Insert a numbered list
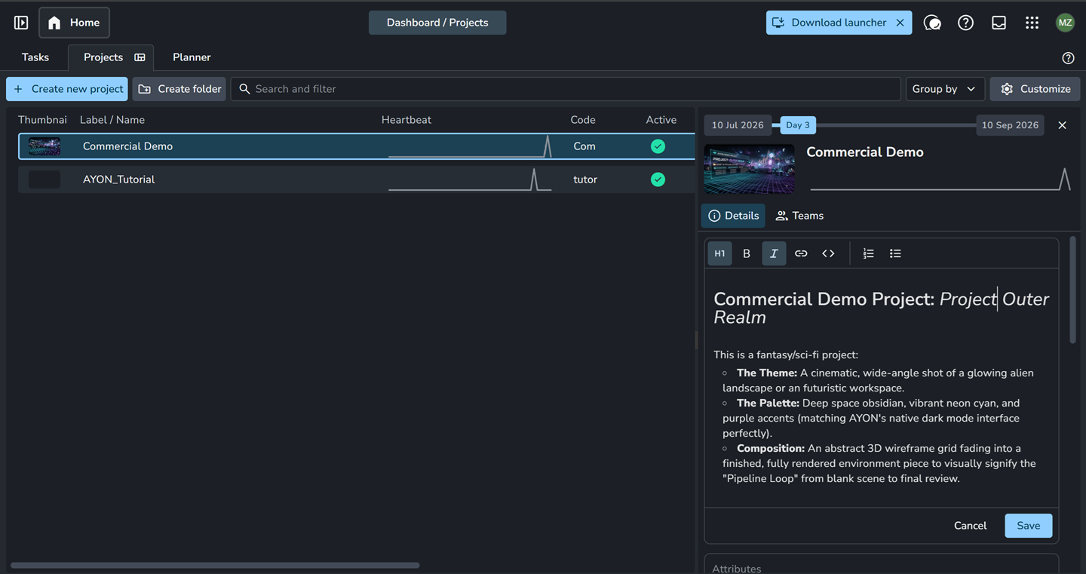Image resolution: width=1086 pixels, height=574 pixels. (868, 253)
